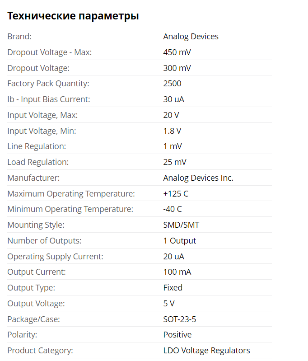Screen dimensions: 308x361
Task: Click the "Analog Devices Inc." manufacturer value
Action: [198, 178]
